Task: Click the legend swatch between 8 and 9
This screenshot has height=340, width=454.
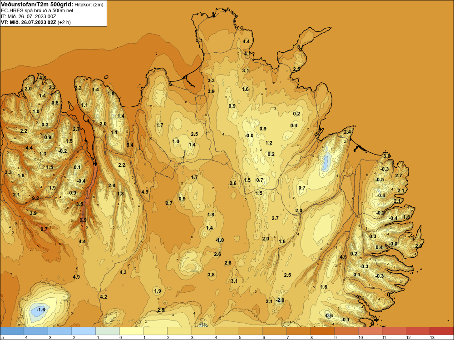Action: (x=322, y=331)
